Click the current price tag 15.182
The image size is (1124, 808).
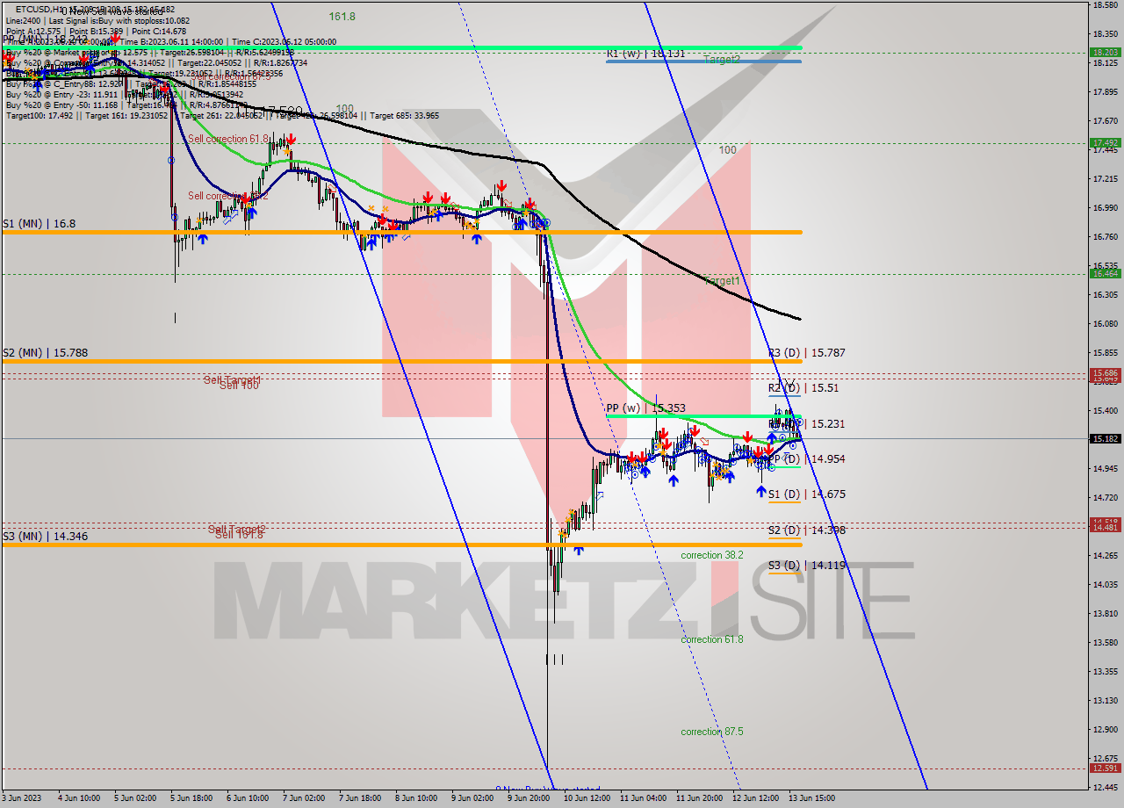pos(1105,438)
